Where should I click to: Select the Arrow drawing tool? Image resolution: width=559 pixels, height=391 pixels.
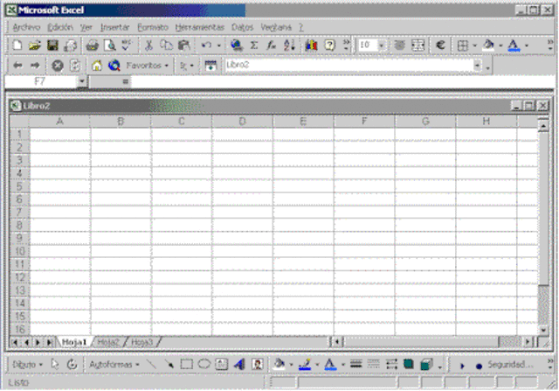[x=169, y=365]
